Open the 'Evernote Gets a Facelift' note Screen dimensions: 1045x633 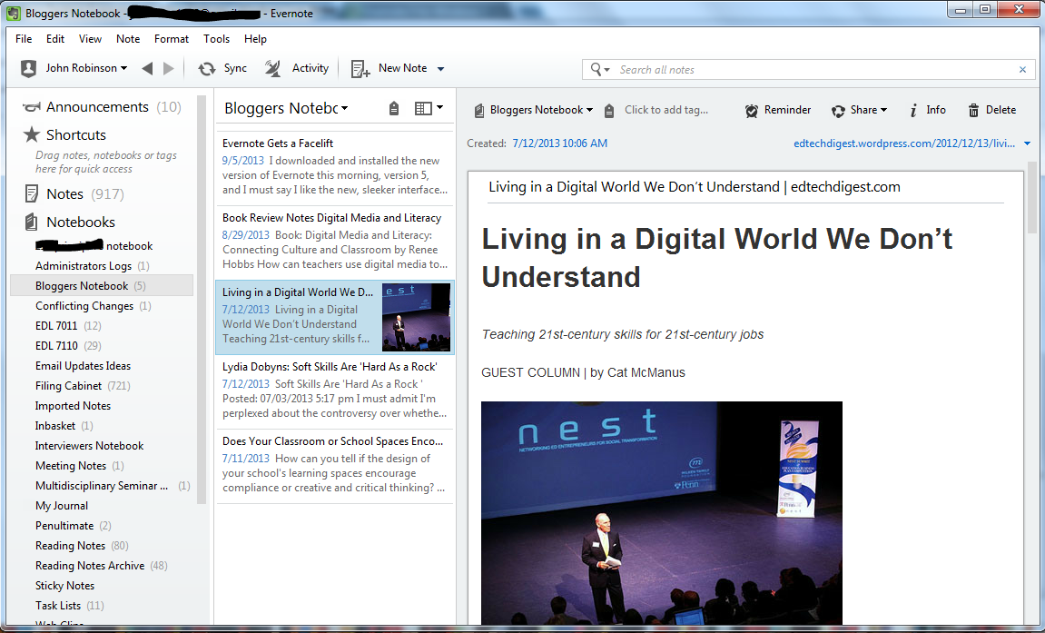pyautogui.click(x=334, y=167)
